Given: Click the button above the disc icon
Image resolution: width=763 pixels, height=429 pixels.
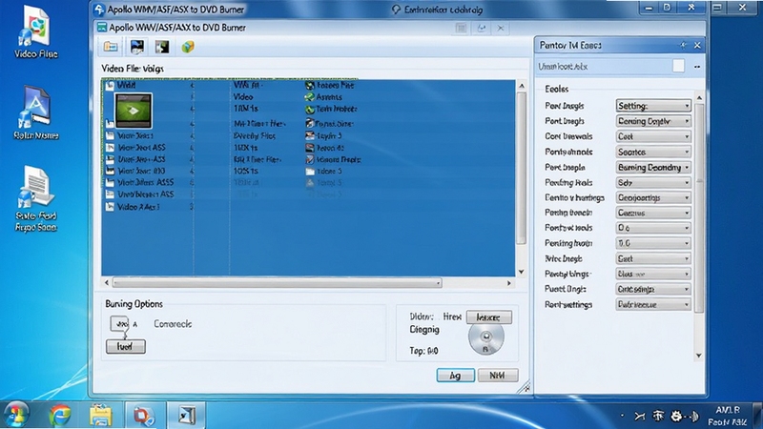Looking at the screenshot, I should (x=488, y=317).
